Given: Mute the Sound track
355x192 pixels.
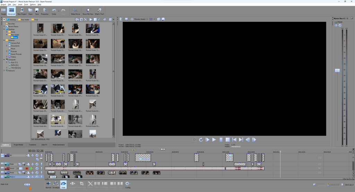Looking at the screenshot, I should coord(37,169).
